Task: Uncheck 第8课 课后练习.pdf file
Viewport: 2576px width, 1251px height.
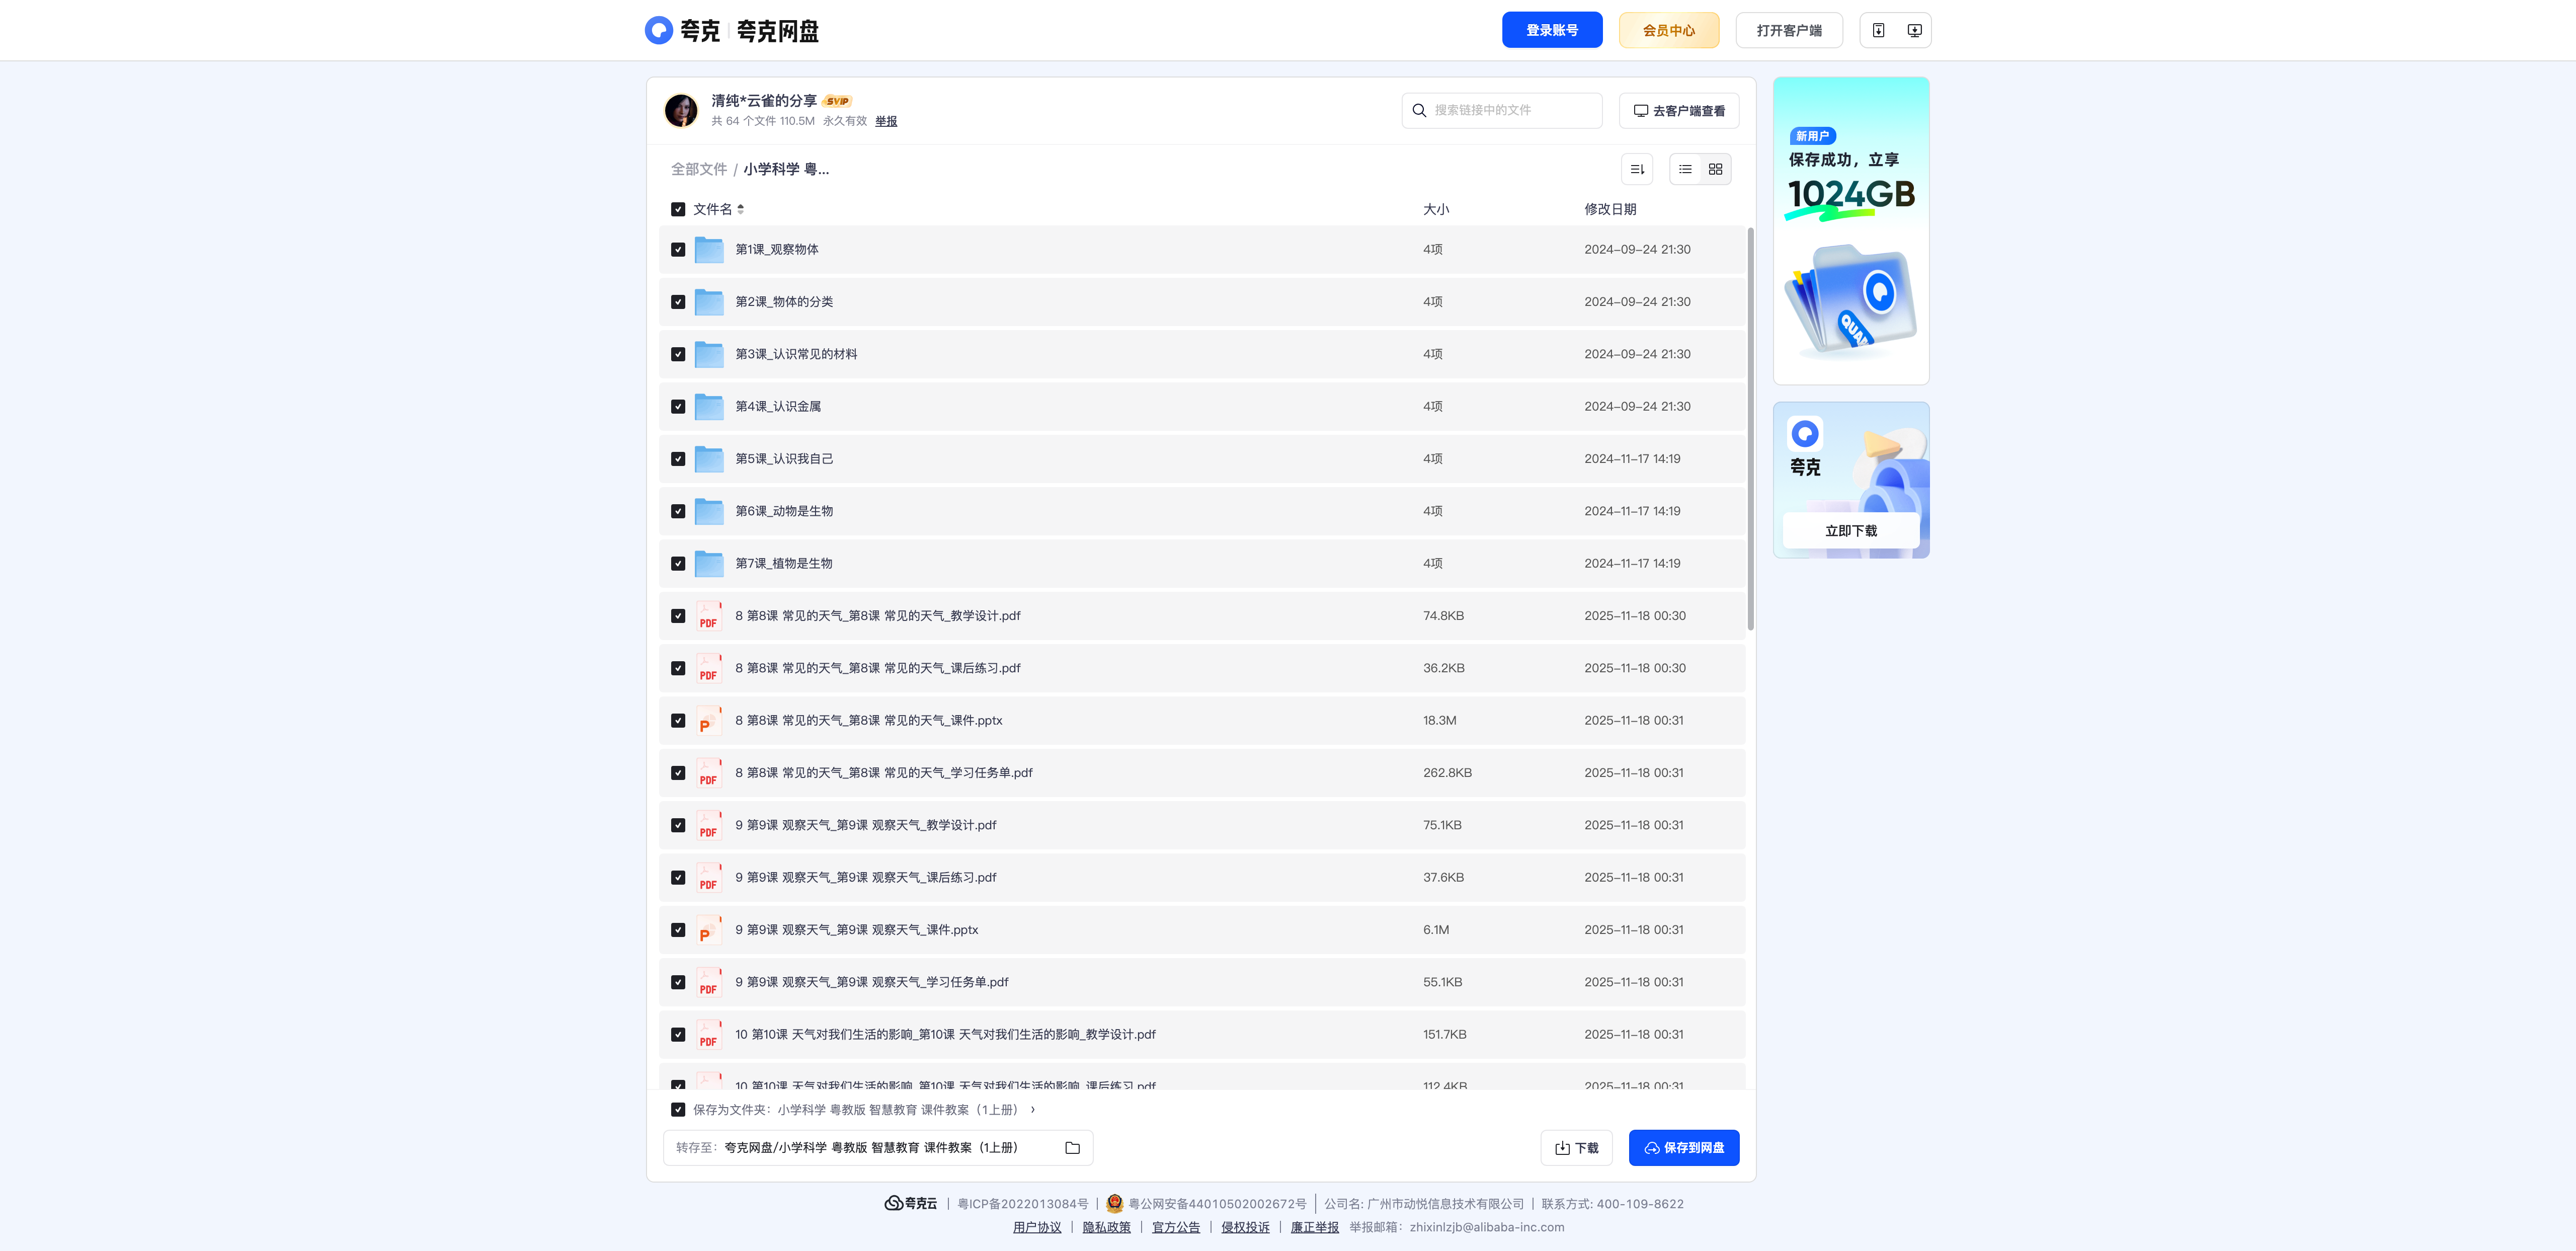Action: tap(678, 668)
